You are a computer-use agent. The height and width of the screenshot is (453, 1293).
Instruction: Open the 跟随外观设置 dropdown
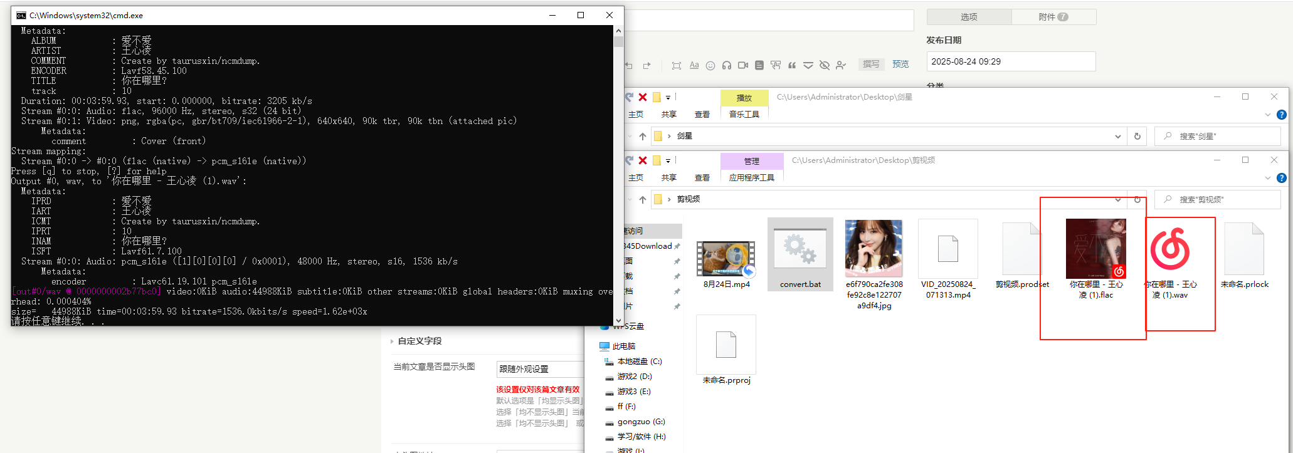tap(539, 369)
